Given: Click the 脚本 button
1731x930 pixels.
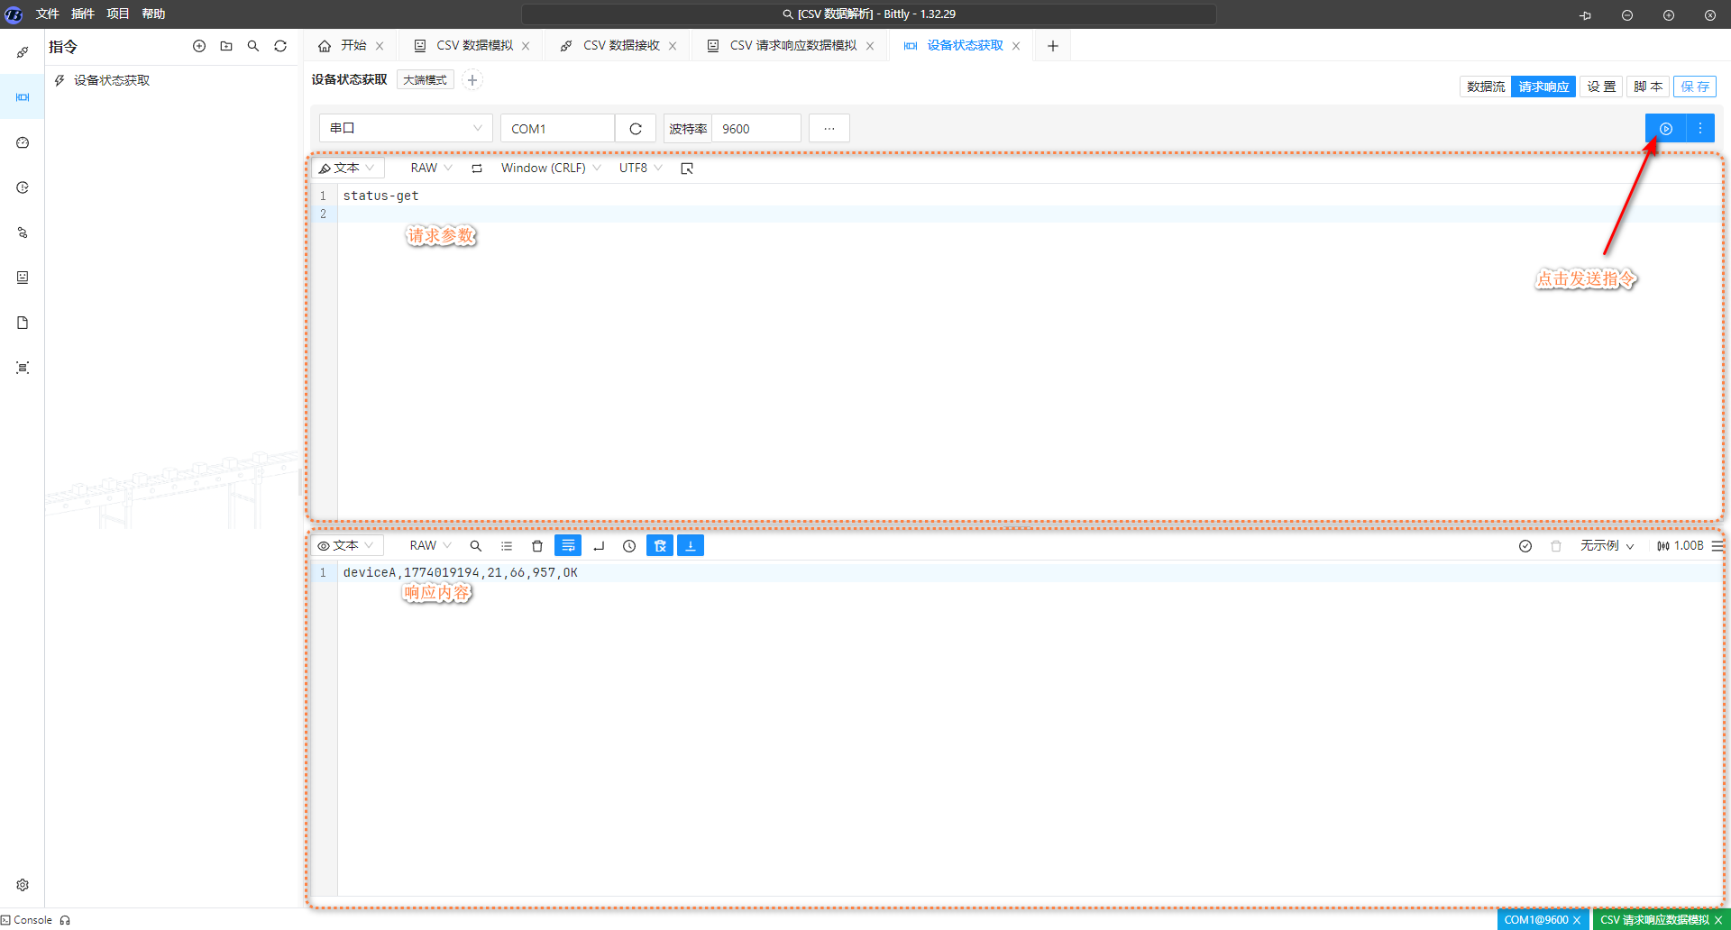Looking at the screenshot, I should pyautogui.click(x=1648, y=87).
